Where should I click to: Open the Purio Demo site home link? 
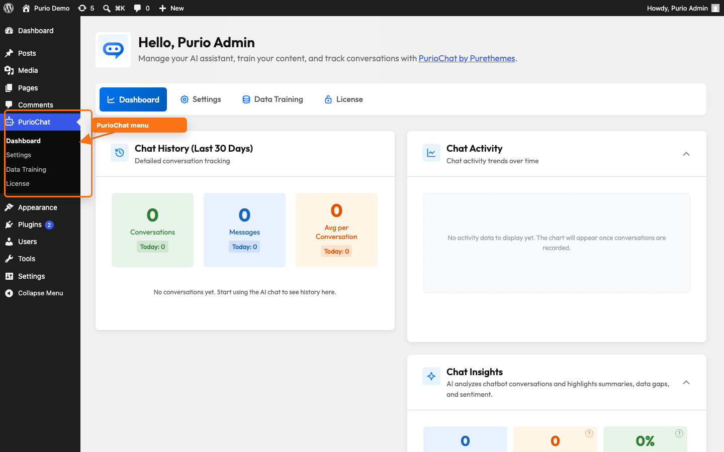[x=46, y=8]
